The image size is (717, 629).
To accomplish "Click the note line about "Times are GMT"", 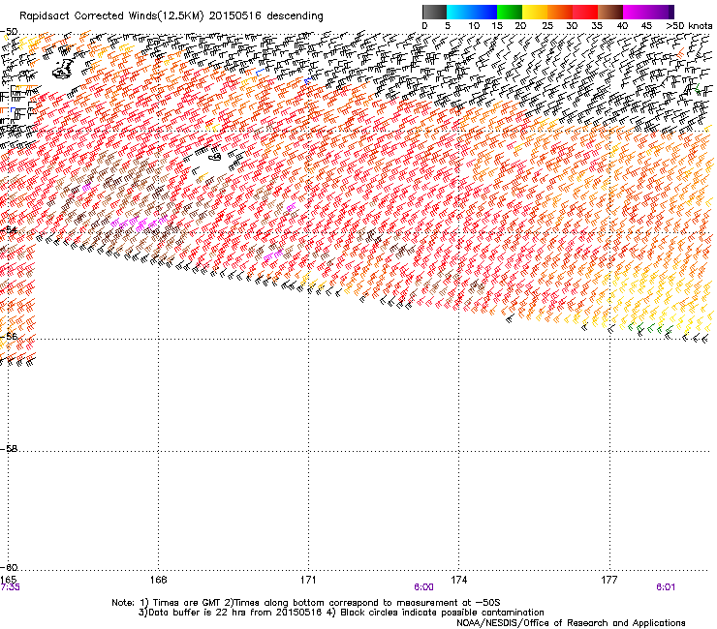I will (x=306, y=603).
